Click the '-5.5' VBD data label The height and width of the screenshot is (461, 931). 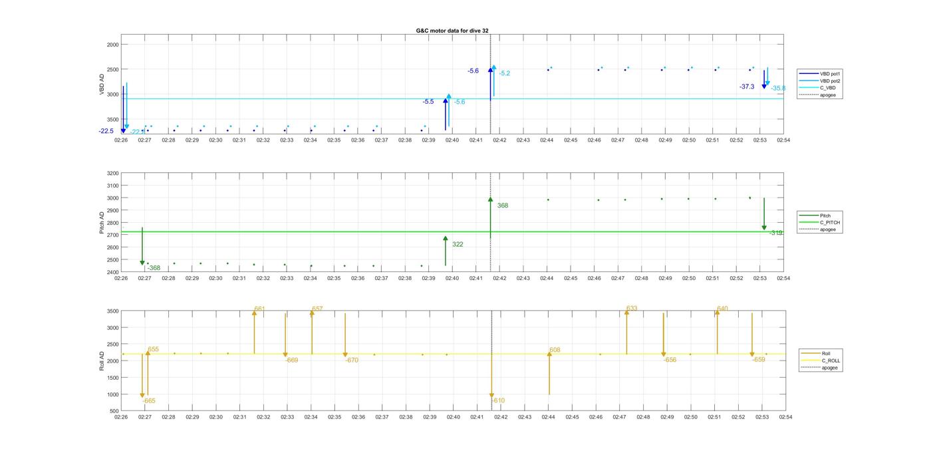[428, 102]
